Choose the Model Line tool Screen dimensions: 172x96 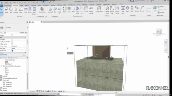coord(112,10)
